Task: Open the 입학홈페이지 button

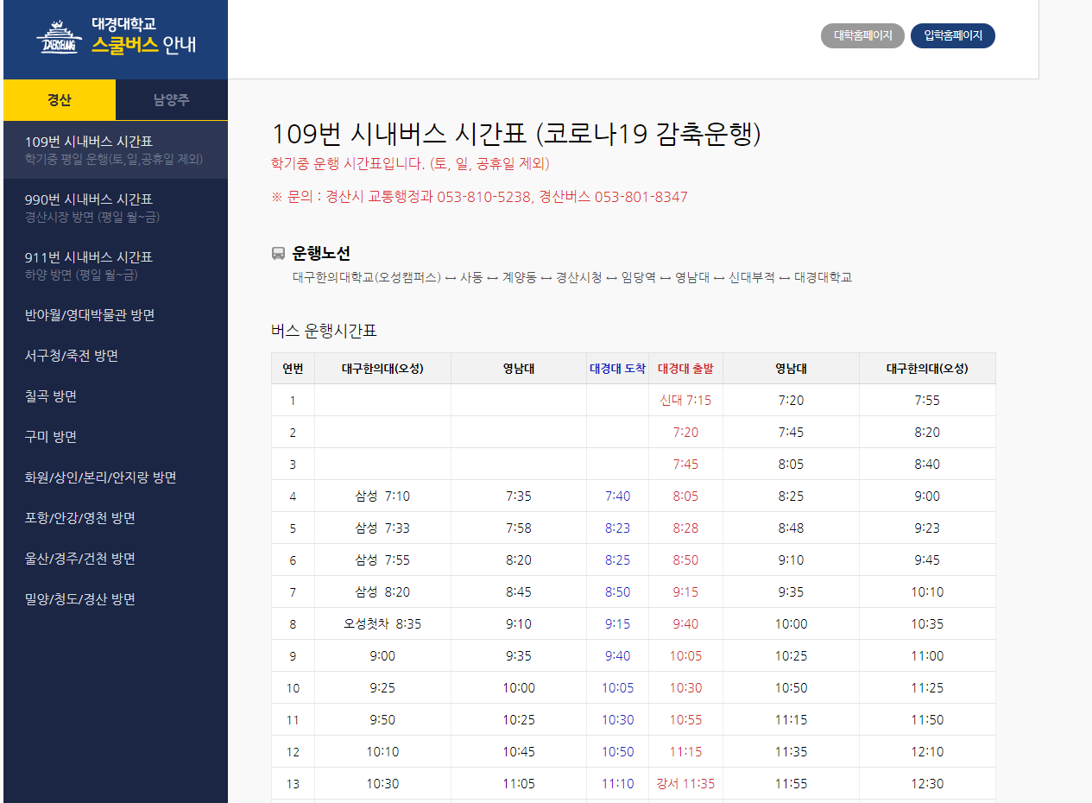Action: click(952, 36)
